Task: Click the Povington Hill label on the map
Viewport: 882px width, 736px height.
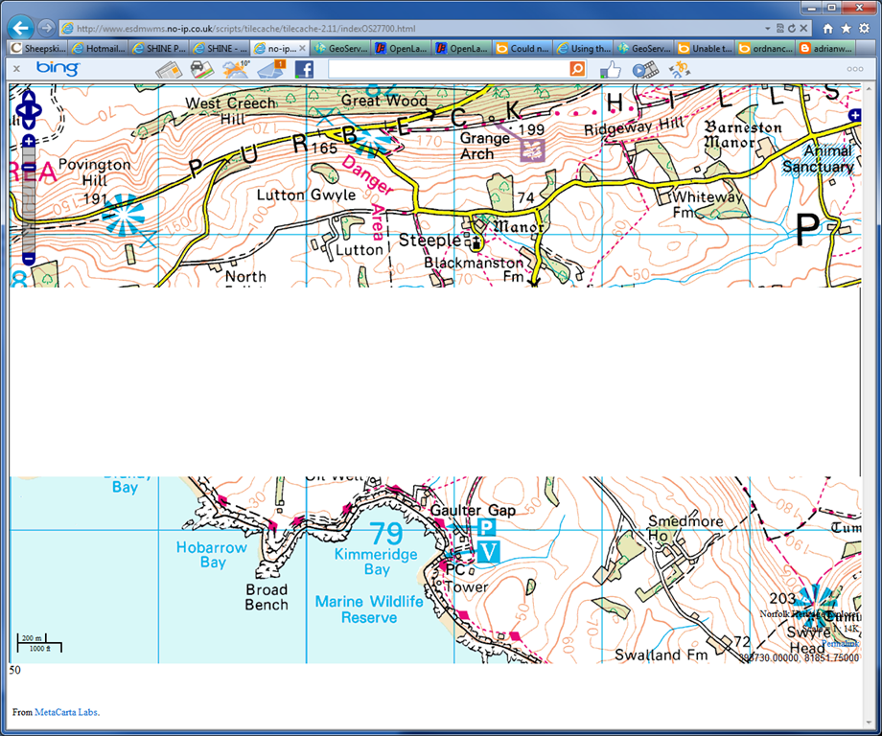Action: 95,172
